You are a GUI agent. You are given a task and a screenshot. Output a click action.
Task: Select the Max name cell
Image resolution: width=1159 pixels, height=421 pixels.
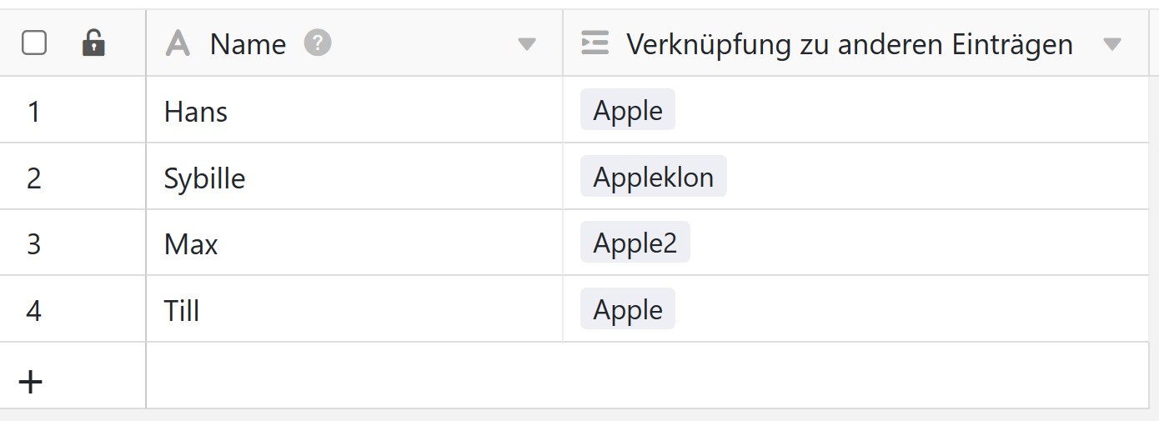point(354,243)
